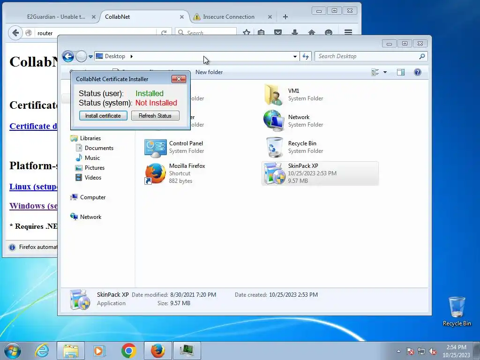Bookmark page with Firefox star icon
480x360 pixels.
(247, 32)
